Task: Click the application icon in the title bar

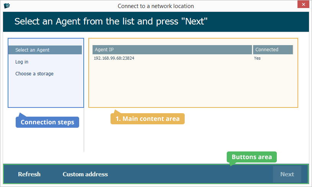Action: click(x=6, y=6)
